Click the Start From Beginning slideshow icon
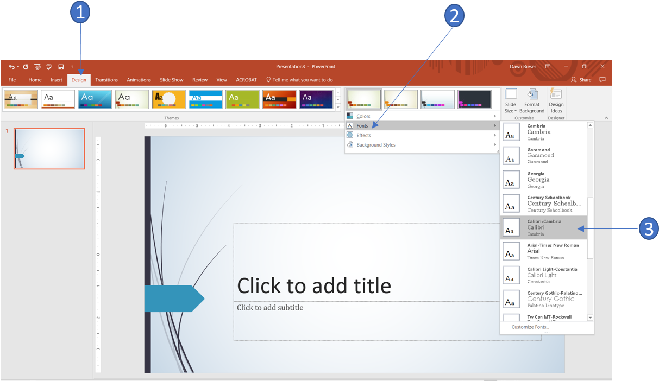 click(37, 67)
